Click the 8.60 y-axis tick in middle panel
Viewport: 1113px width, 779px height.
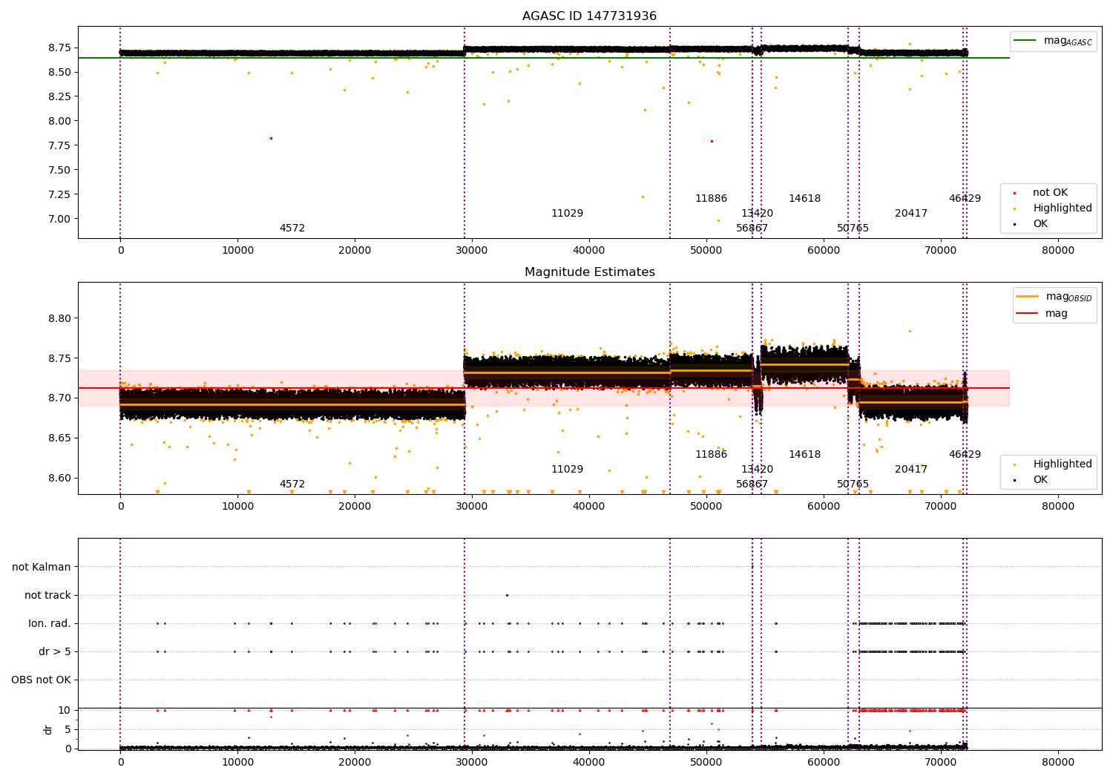(x=59, y=478)
